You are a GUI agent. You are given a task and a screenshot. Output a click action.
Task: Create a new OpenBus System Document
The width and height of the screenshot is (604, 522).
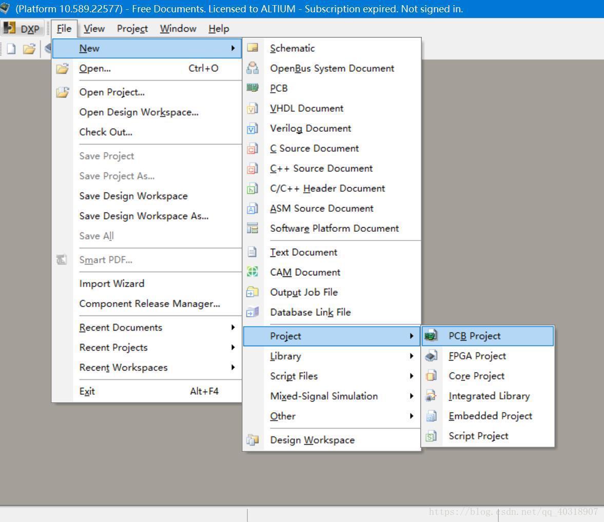(x=332, y=68)
